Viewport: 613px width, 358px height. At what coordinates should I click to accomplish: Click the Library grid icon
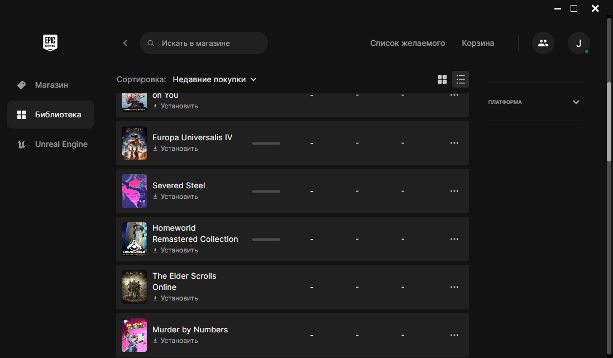[x=22, y=114]
